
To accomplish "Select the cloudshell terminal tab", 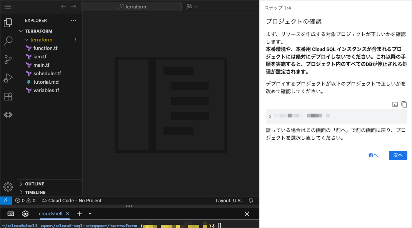I will coord(52,214).
